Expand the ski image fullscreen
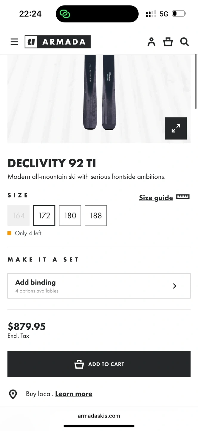 pyautogui.click(x=176, y=128)
